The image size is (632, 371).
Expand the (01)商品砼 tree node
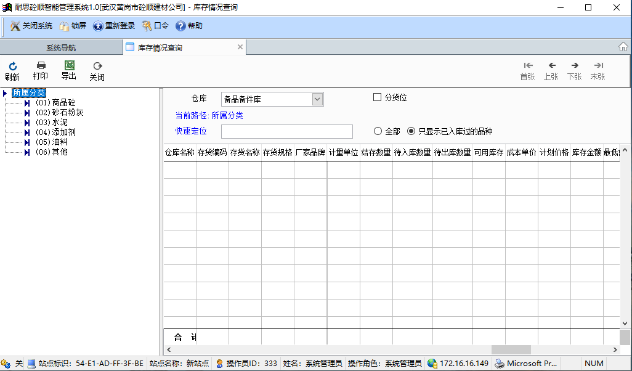tap(27, 103)
